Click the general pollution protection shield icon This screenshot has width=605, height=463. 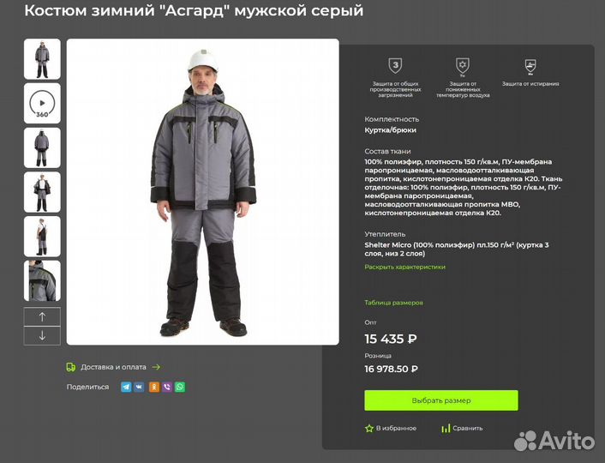click(395, 66)
